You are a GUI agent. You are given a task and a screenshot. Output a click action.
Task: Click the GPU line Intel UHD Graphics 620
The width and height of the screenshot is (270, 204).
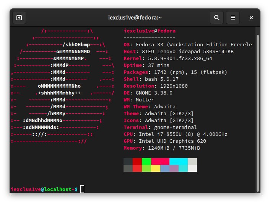point(165,141)
